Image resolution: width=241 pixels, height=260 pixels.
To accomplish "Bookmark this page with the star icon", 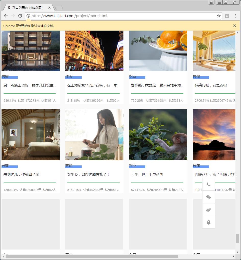I will click(x=219, y=16).
